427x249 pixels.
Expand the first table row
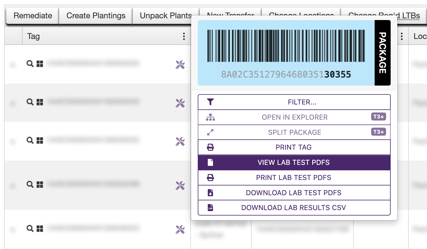pyautogui.click(x=13, y=65)
